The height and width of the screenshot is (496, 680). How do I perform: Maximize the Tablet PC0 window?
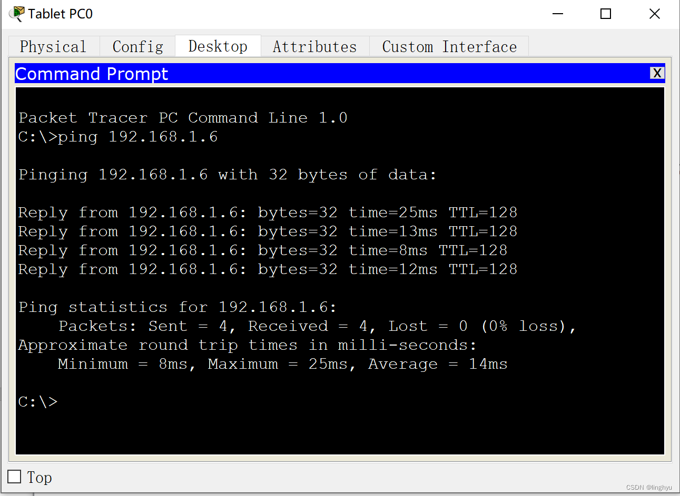tap(606, 14)
